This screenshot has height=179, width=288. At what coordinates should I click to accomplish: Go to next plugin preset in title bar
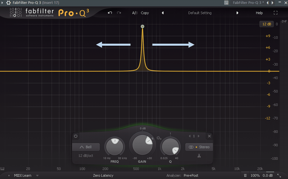coord(272,3)
